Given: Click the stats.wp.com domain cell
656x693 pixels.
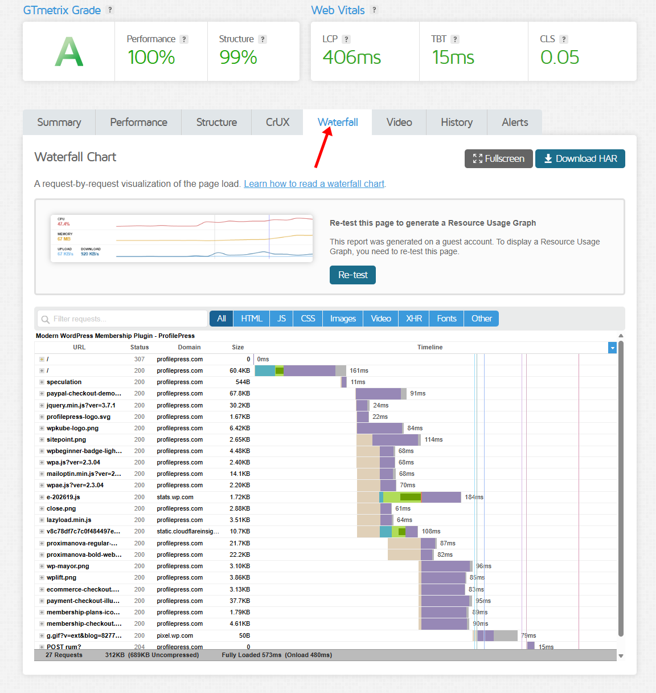Looking at the screenshot, I should [x=175, y=498].
